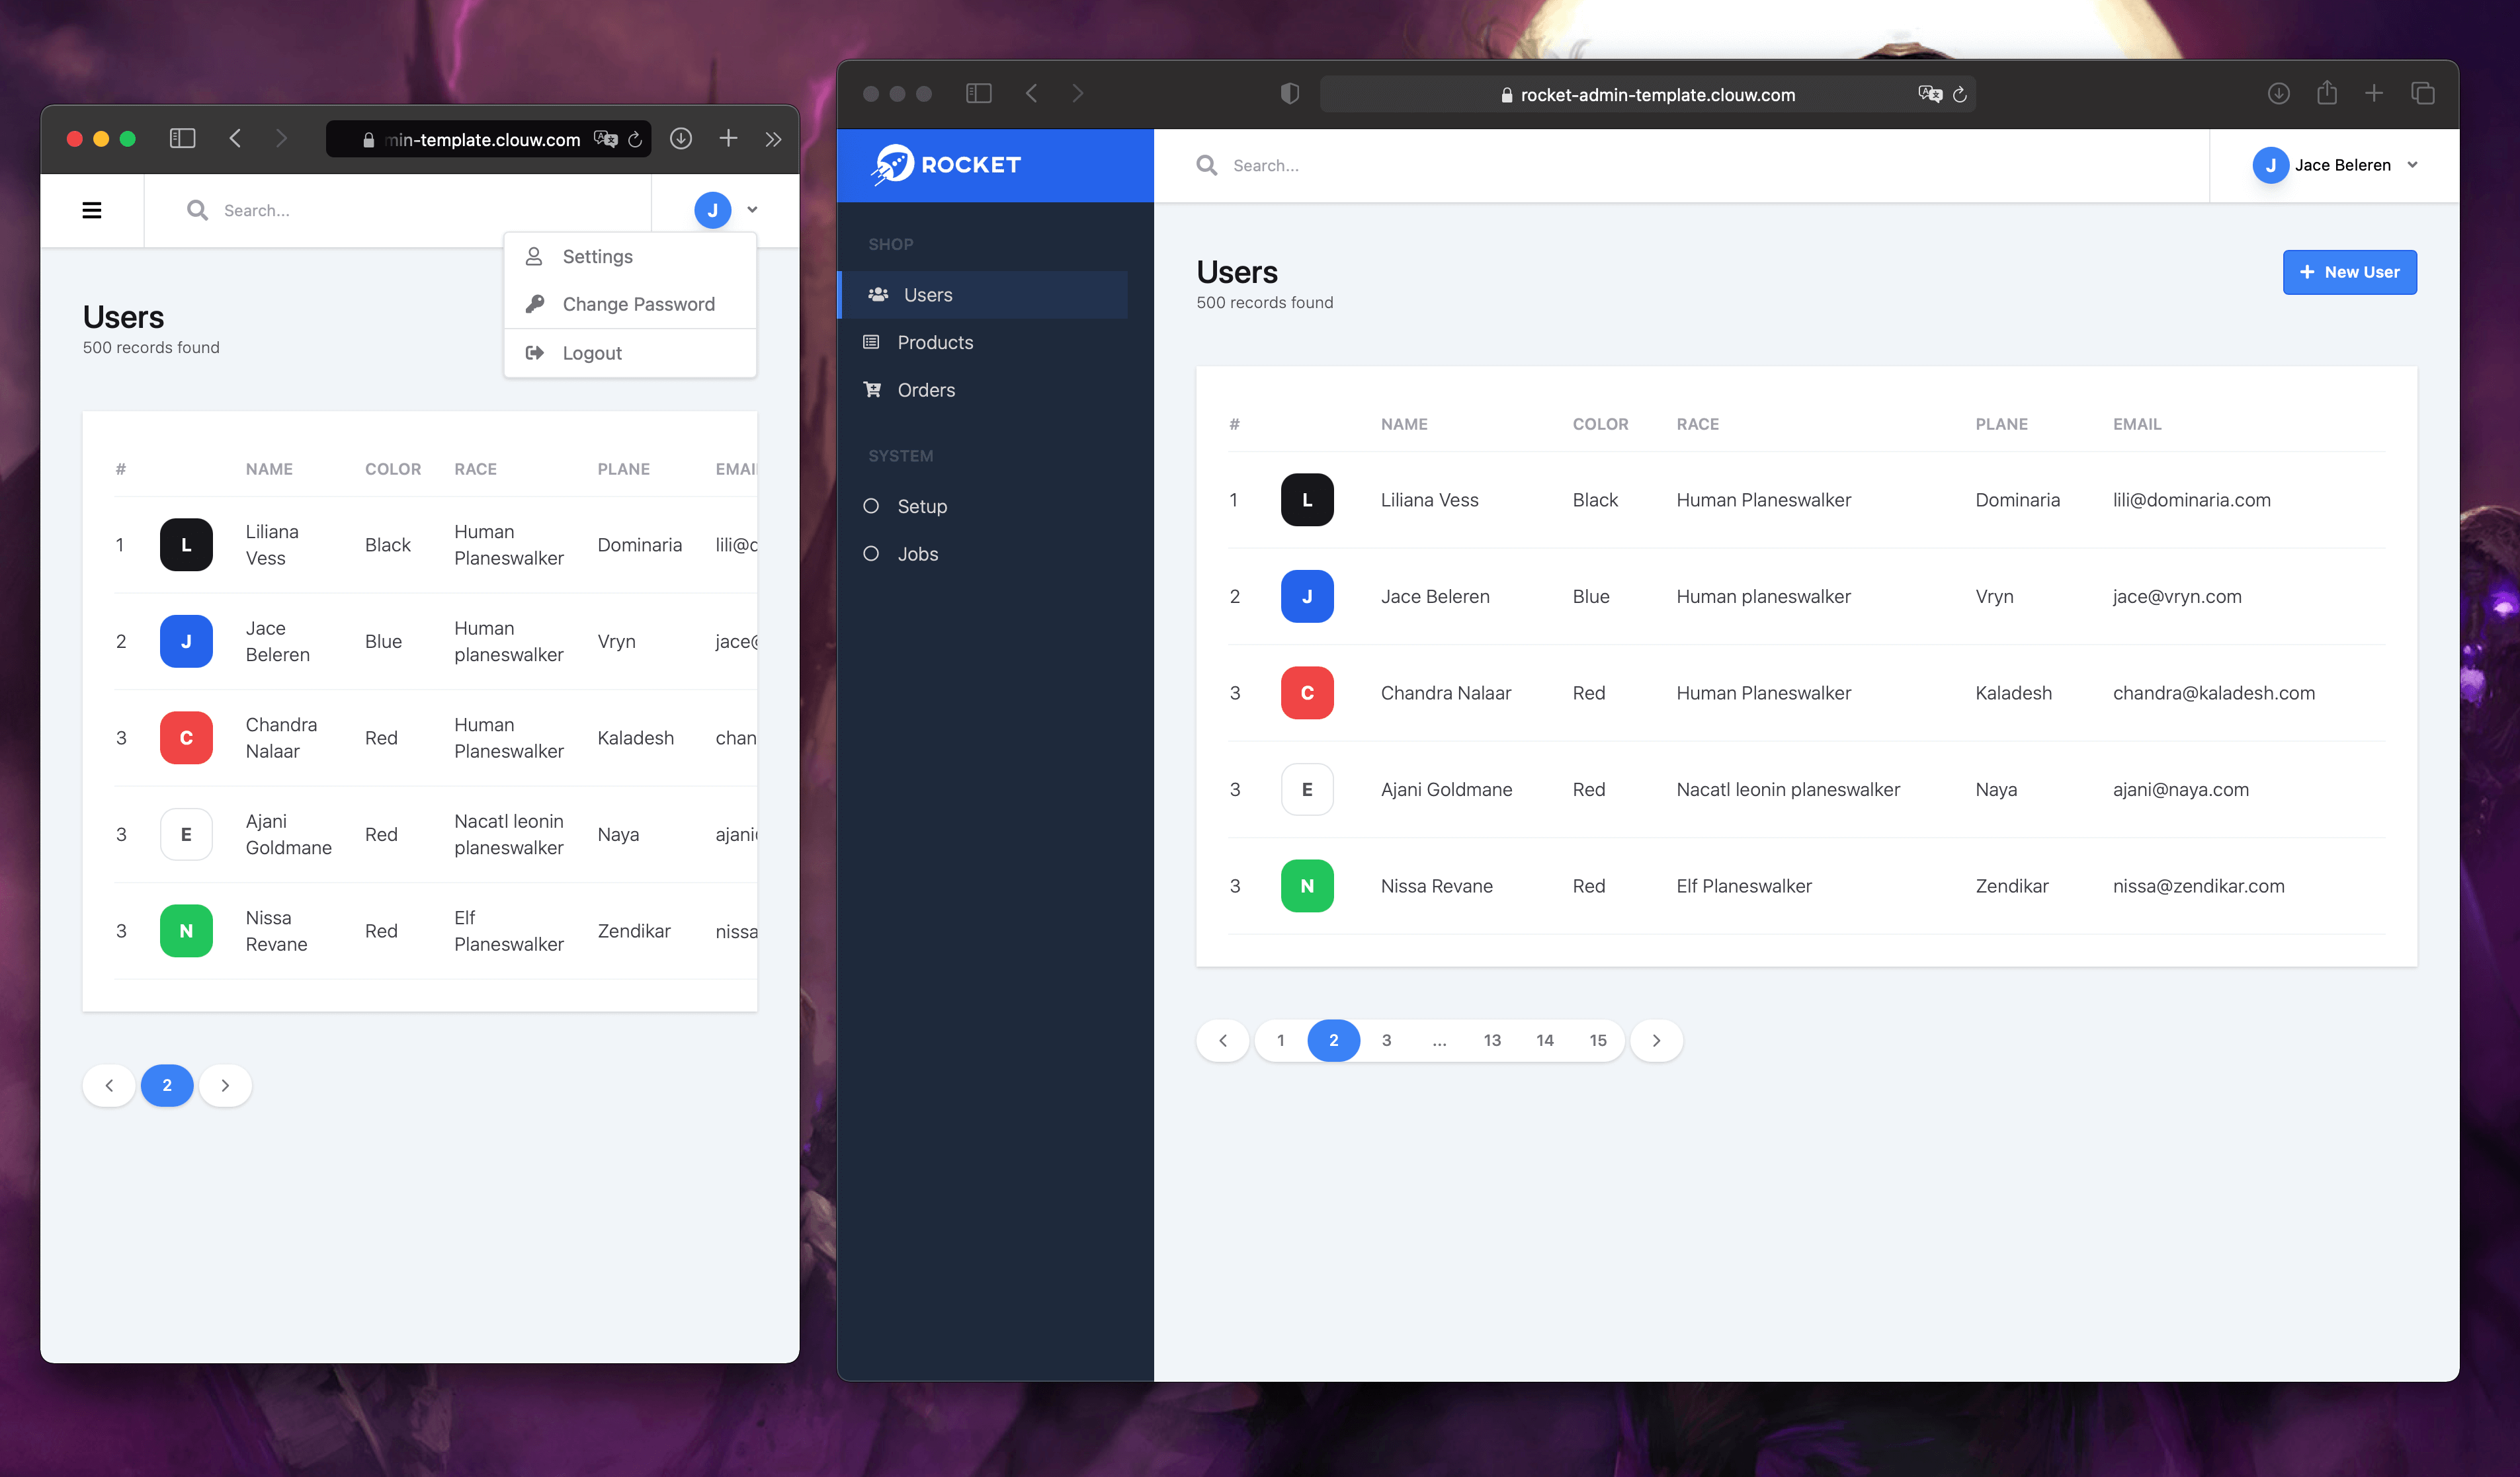Screen dimensions: 2520x1477
Task: Click the Orders icon in sidebar
Action: 872,389
